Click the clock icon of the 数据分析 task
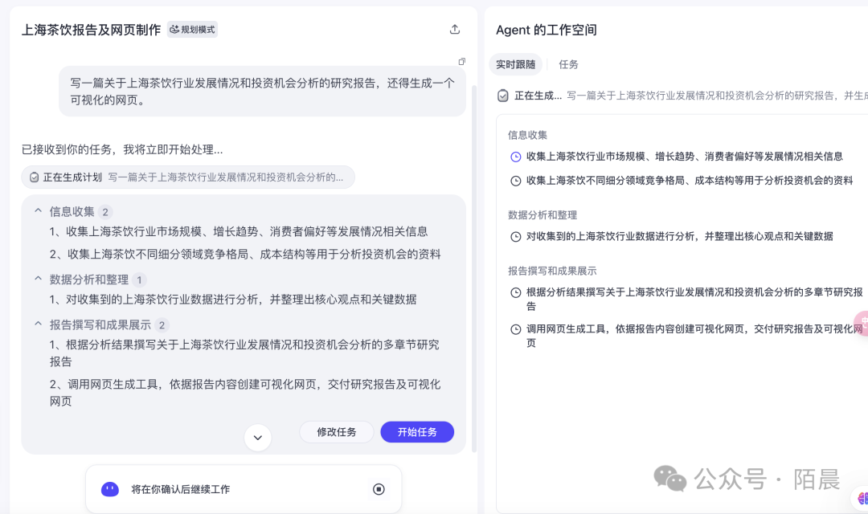Screen dimensions: 868x514 516,237
